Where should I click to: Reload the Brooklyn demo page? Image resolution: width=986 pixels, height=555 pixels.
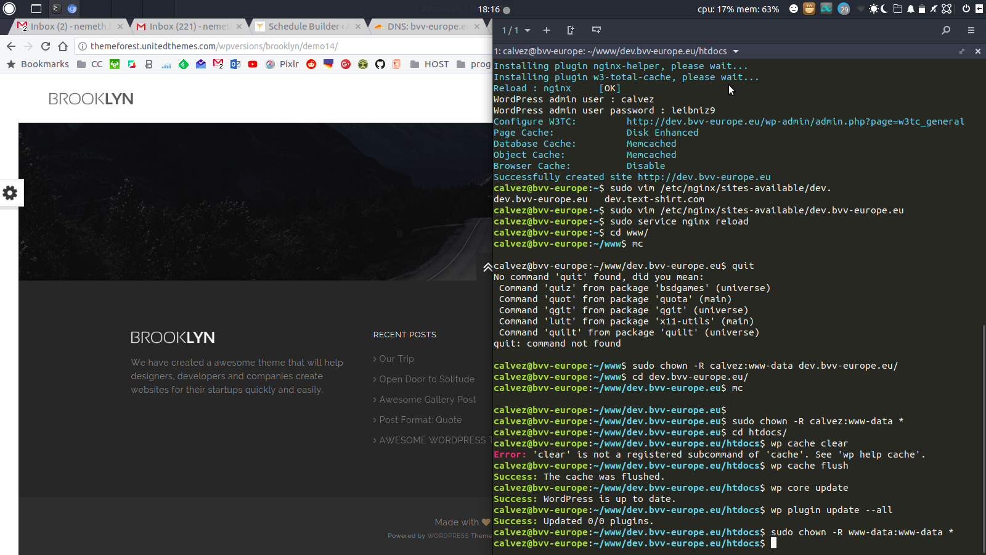tap(46, 46)
